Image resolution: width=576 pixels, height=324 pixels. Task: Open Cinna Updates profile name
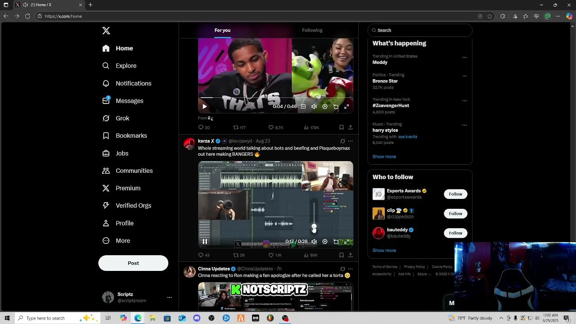[x=214, y=269]
